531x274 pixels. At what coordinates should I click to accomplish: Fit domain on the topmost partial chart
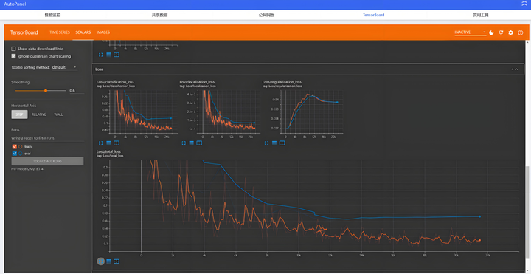(x=117, y=55)
